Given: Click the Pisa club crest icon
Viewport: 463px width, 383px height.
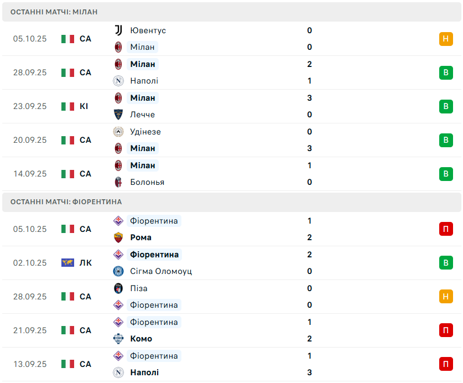Looking at the screenshot, I should 118,288.
